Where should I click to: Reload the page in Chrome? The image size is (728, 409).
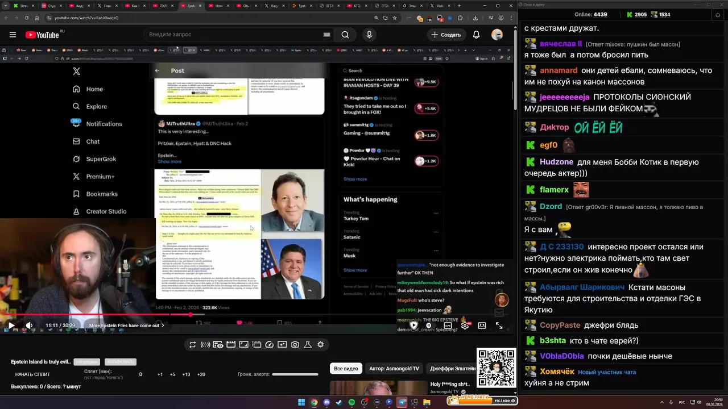click(27, 18)
